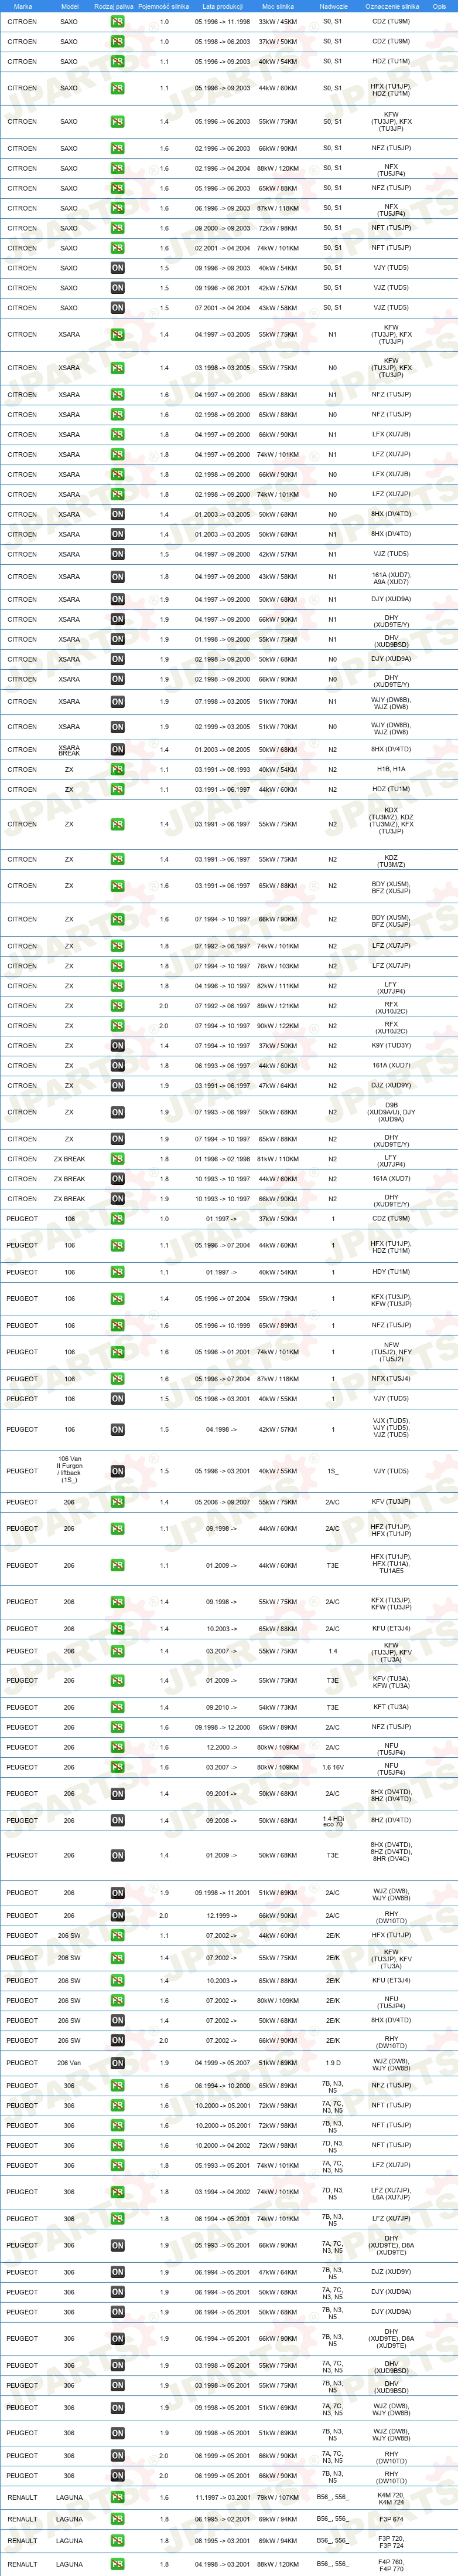Viewport: 458px width, 2576px height.
Task: Click petrol icon in Peugeot 106 NFW 74kW row
Action: [x=118, y=1352]
